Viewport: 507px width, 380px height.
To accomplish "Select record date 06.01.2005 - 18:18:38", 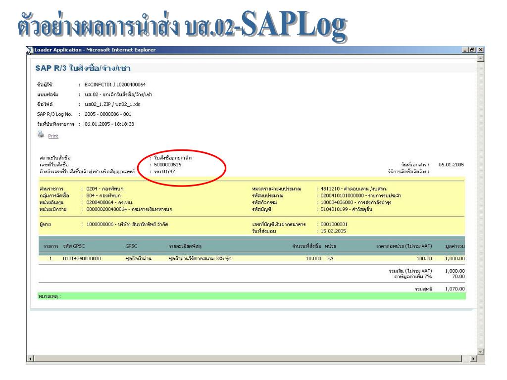I will click(109, 124).
